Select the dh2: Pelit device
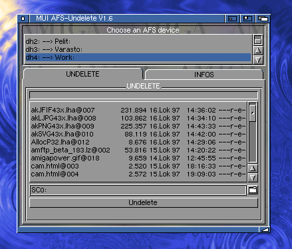Viewport: 292px width, 249px height. point(138,41)
